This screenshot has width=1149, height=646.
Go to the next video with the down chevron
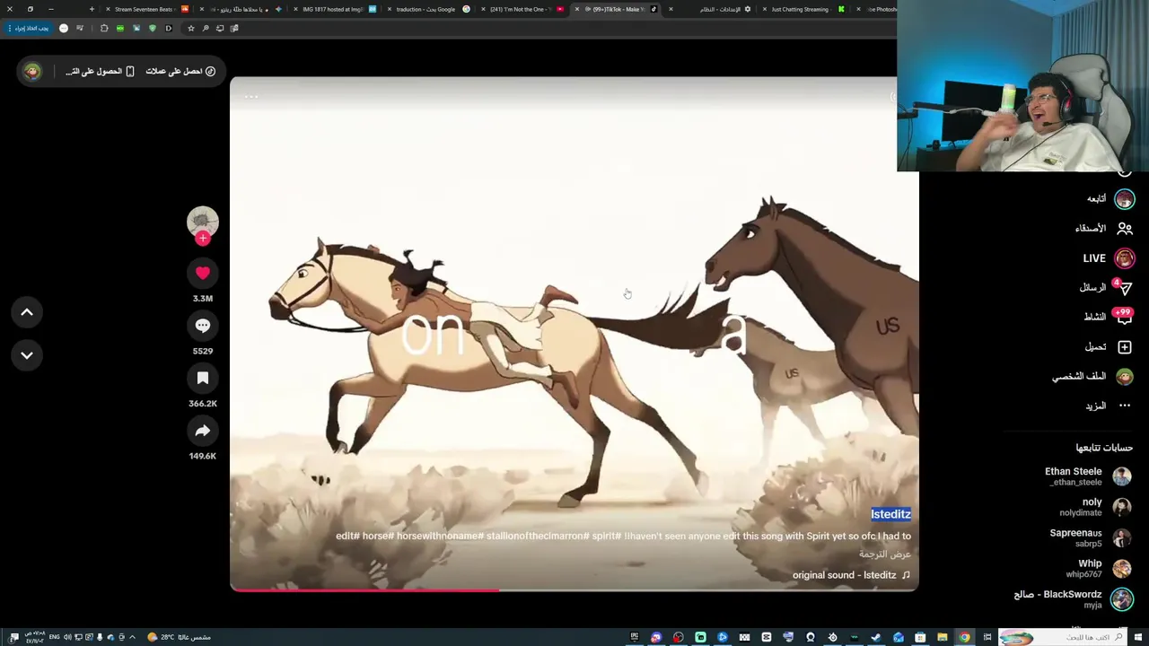coord(27,355)
